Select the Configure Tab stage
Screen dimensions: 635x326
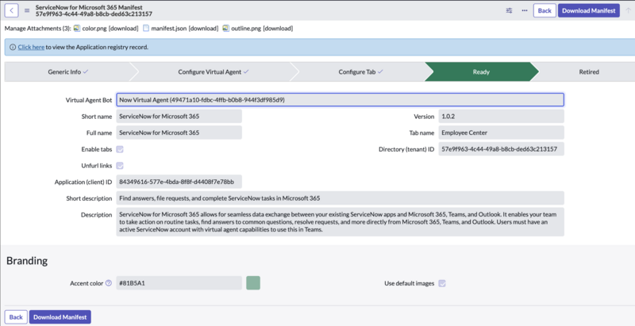[x=361, y=72]
